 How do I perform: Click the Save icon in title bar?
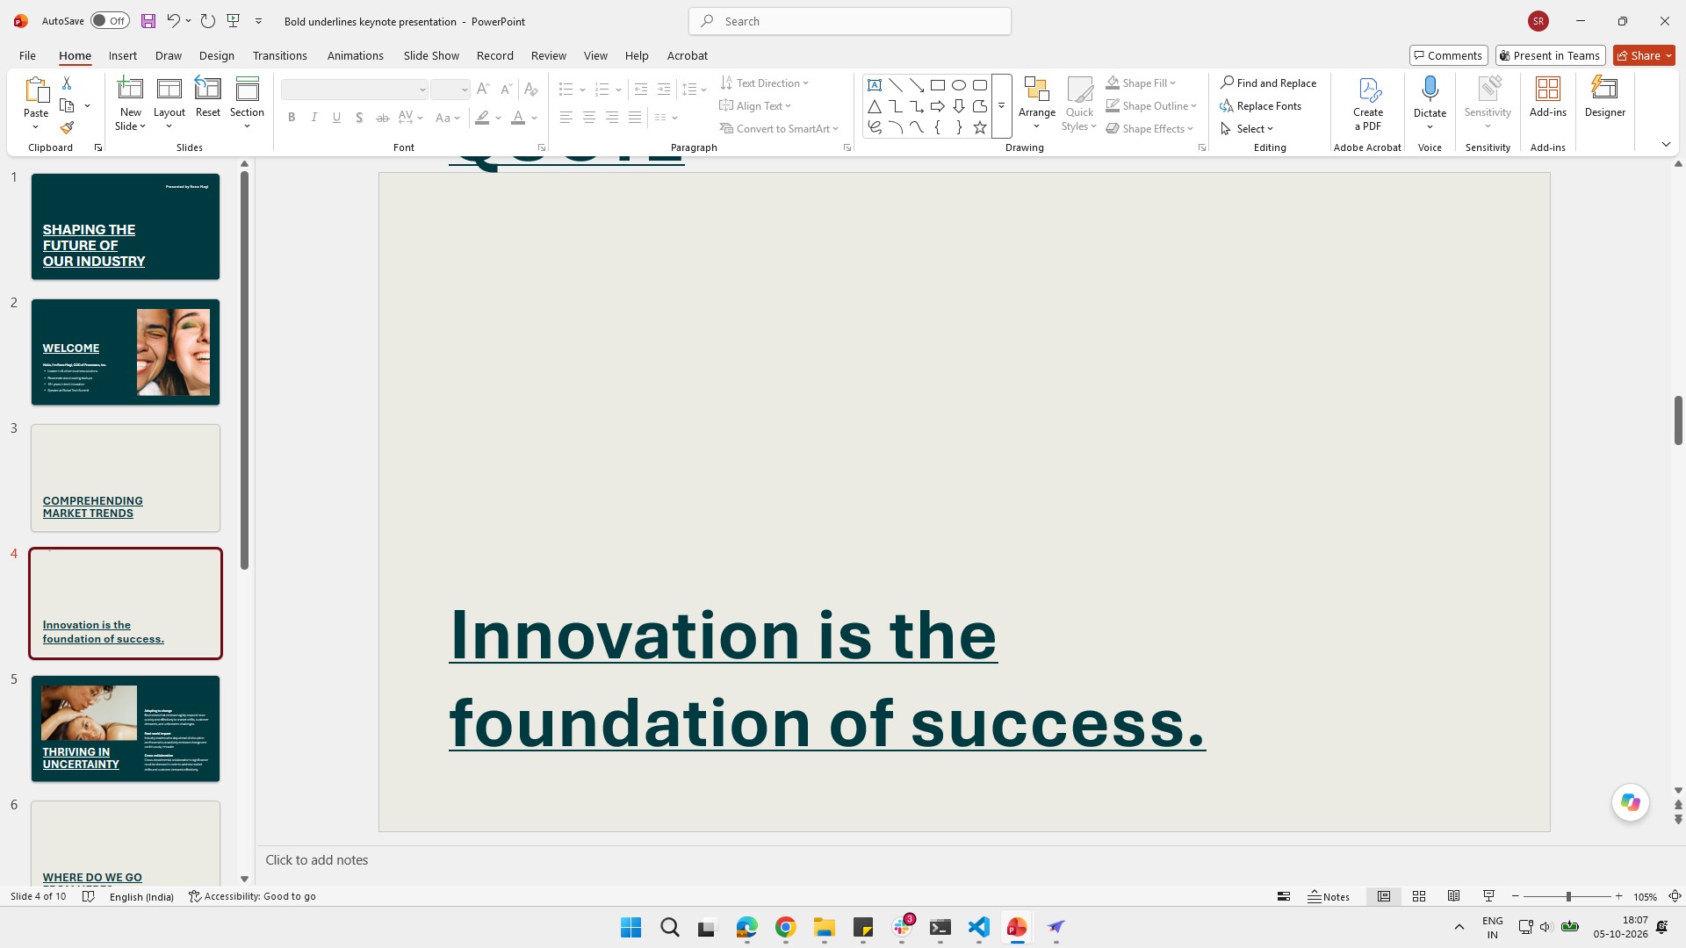point(148,21)
